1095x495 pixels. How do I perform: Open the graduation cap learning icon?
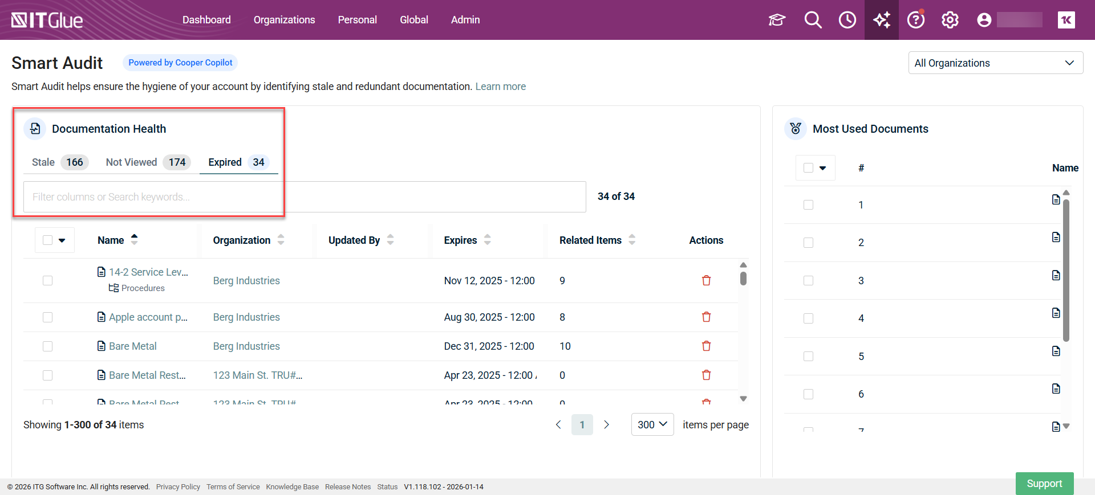coord(777,20)
